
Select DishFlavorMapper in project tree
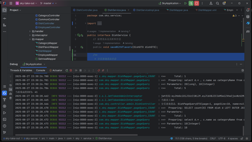tap(47, 47)
